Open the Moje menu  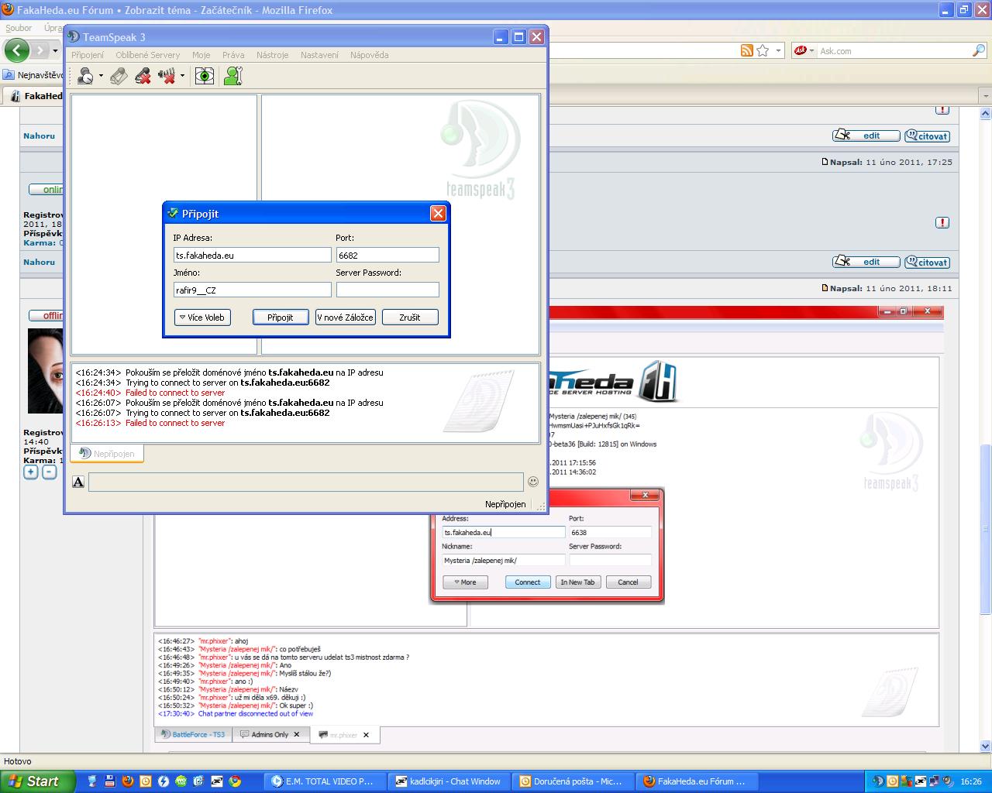pyautogui.click(x=201, y=55)
